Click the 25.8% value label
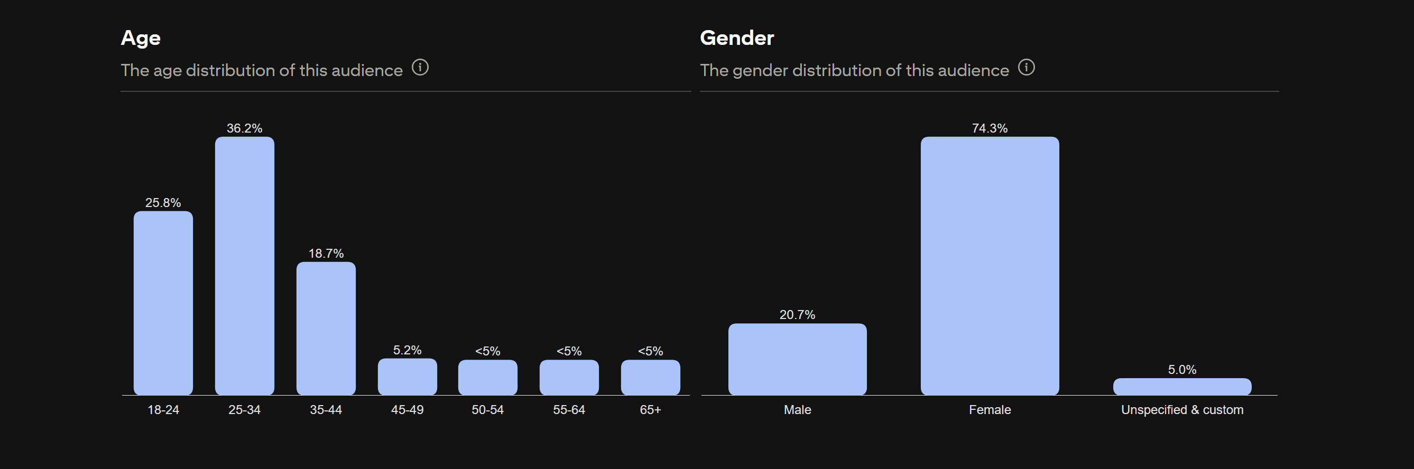The image size is (1414, 469). click(163, 203)
